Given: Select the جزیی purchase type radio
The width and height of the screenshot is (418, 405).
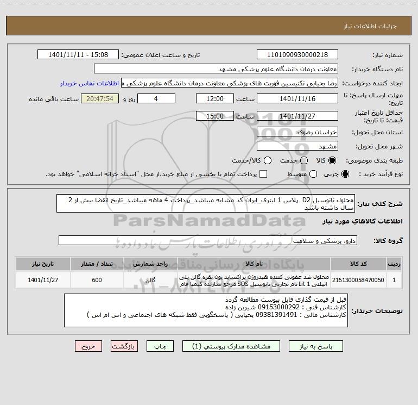Looking at the screenshot, I should pyautogui.click(x=345, y=175).
